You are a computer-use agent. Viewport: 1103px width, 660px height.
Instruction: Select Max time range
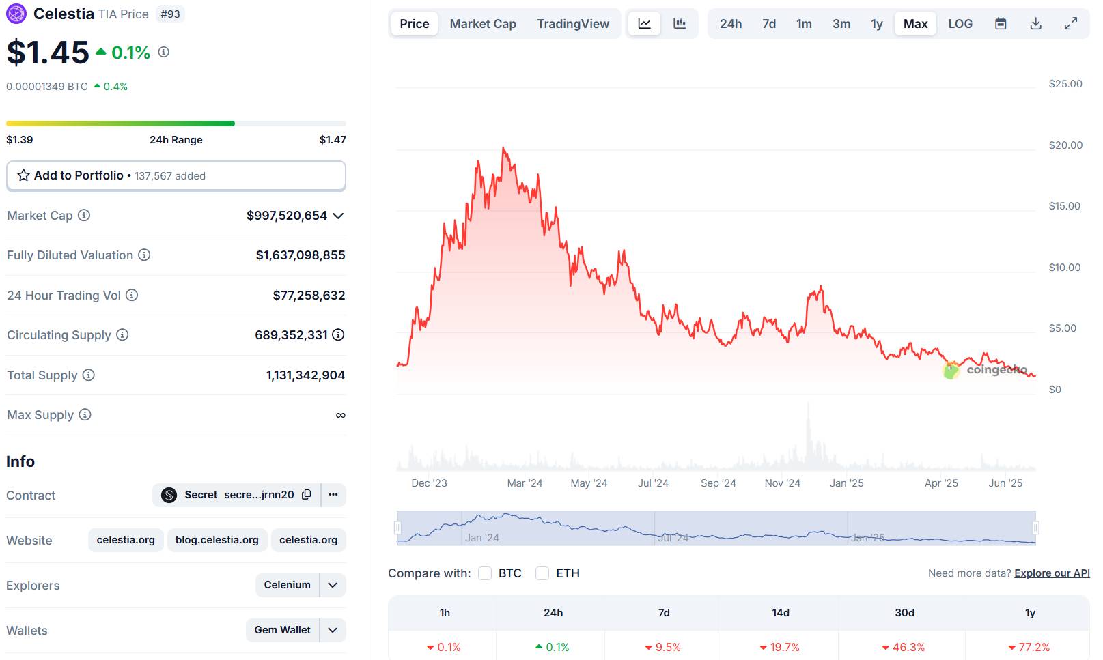click(x=916, y=24)
